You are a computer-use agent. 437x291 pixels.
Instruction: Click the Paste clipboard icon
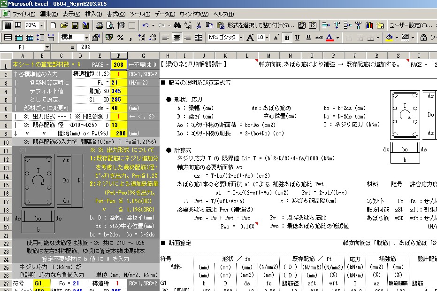[x=220, y=25]
